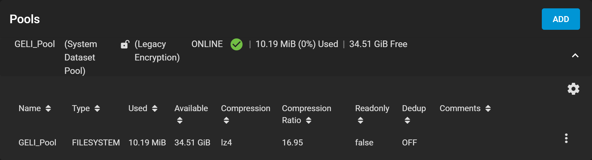The width and height of the screenshot is (592, 160).
Task: Sort by Compression Ratio arrows
Action: 309,120
